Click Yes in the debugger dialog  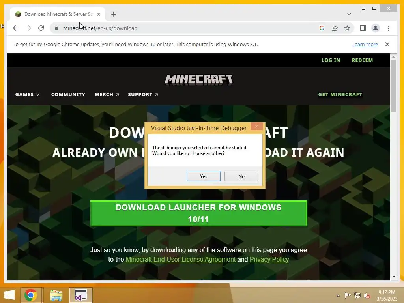[203, 176]
